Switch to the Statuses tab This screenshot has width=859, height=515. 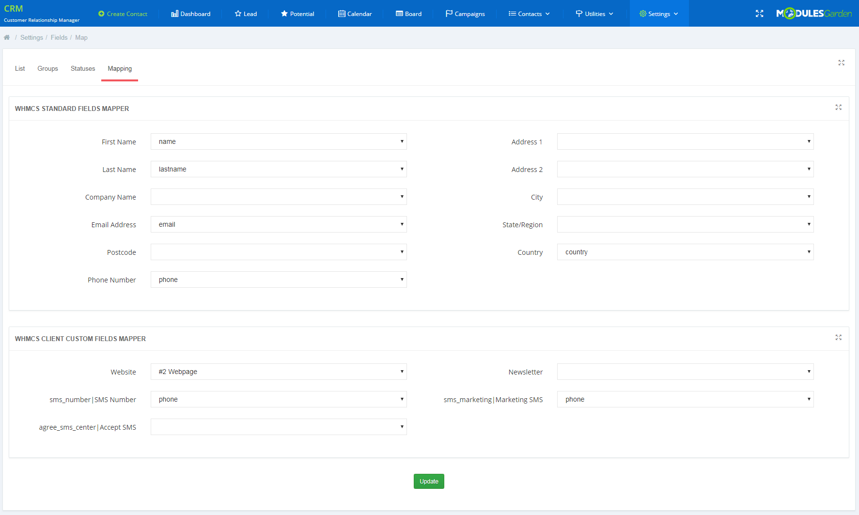pyautogui.click(x=82, y=68)
